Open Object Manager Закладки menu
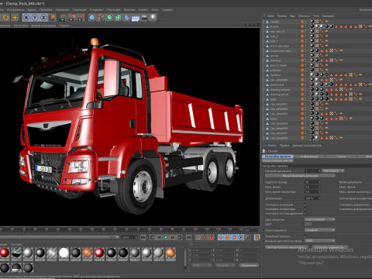This screenshot has width=372, height=279. [328, 16]
